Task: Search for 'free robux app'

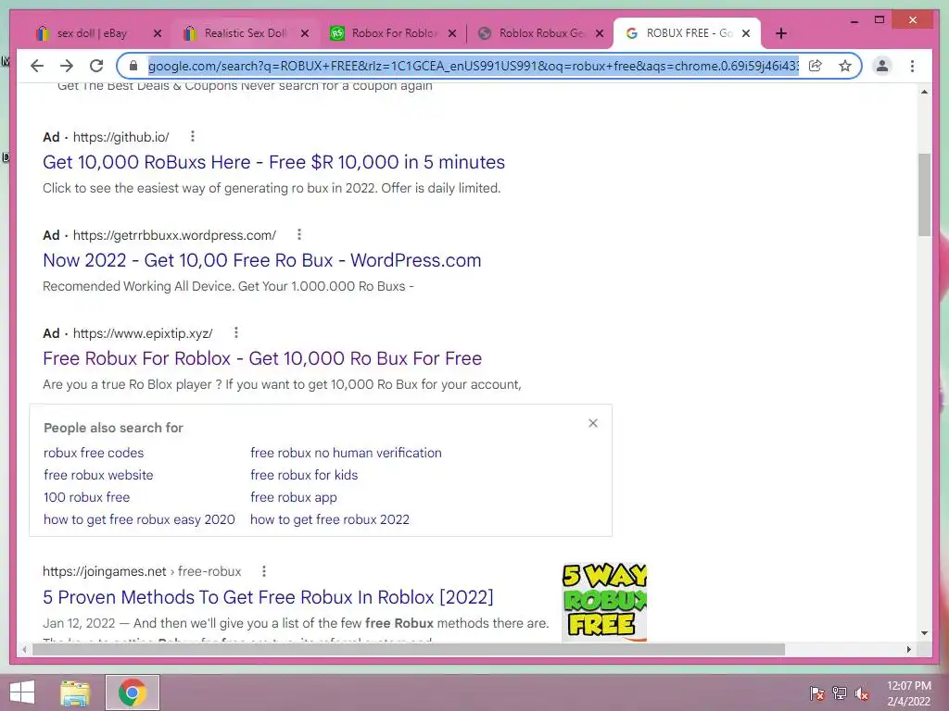Action: [x=294, y=497]
